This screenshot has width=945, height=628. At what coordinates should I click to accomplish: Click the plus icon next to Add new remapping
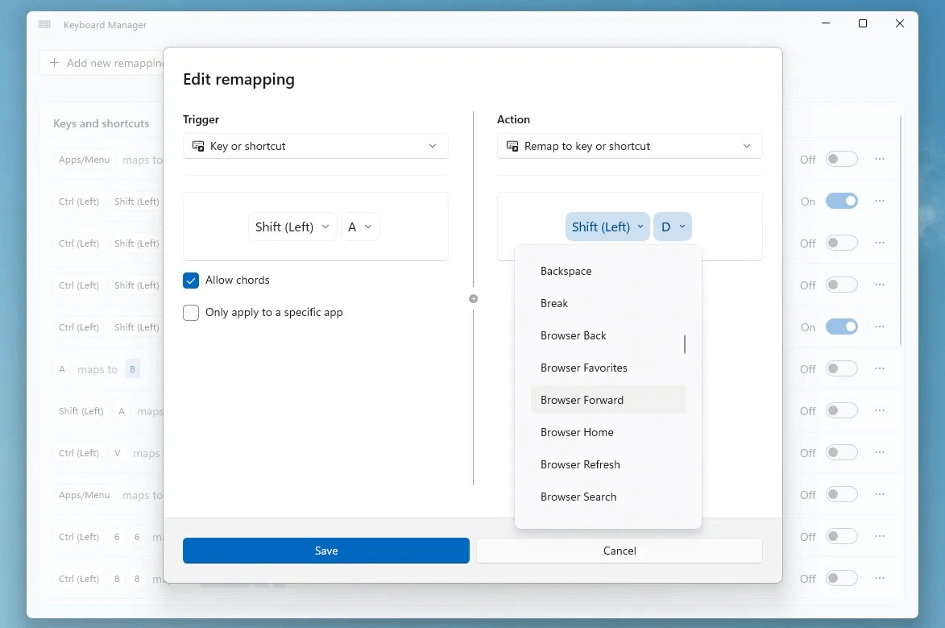pos(54,63)
